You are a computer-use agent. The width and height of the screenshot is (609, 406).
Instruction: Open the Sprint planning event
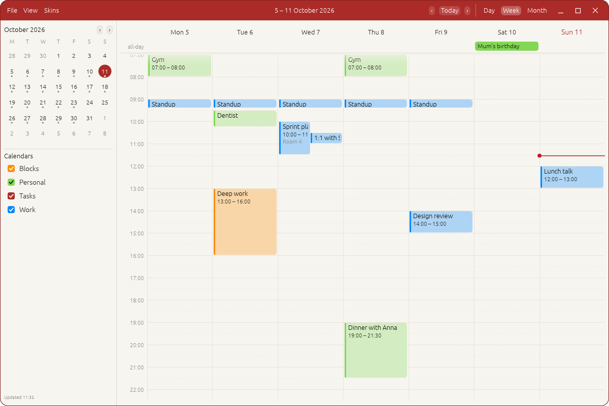coord(294,138)
